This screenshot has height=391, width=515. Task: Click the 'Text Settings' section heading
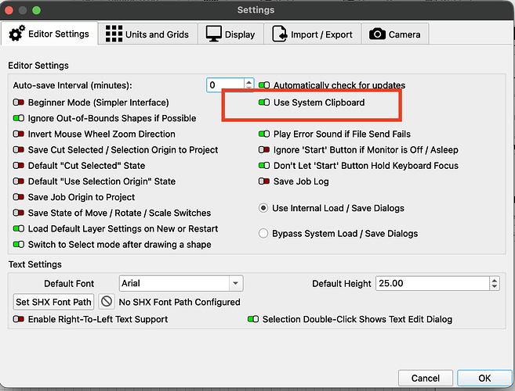(x=34, y=264)
